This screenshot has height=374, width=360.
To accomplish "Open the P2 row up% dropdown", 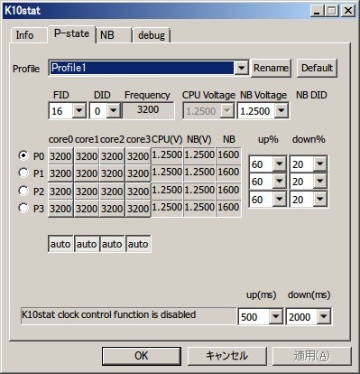I will tap(280, 199).
